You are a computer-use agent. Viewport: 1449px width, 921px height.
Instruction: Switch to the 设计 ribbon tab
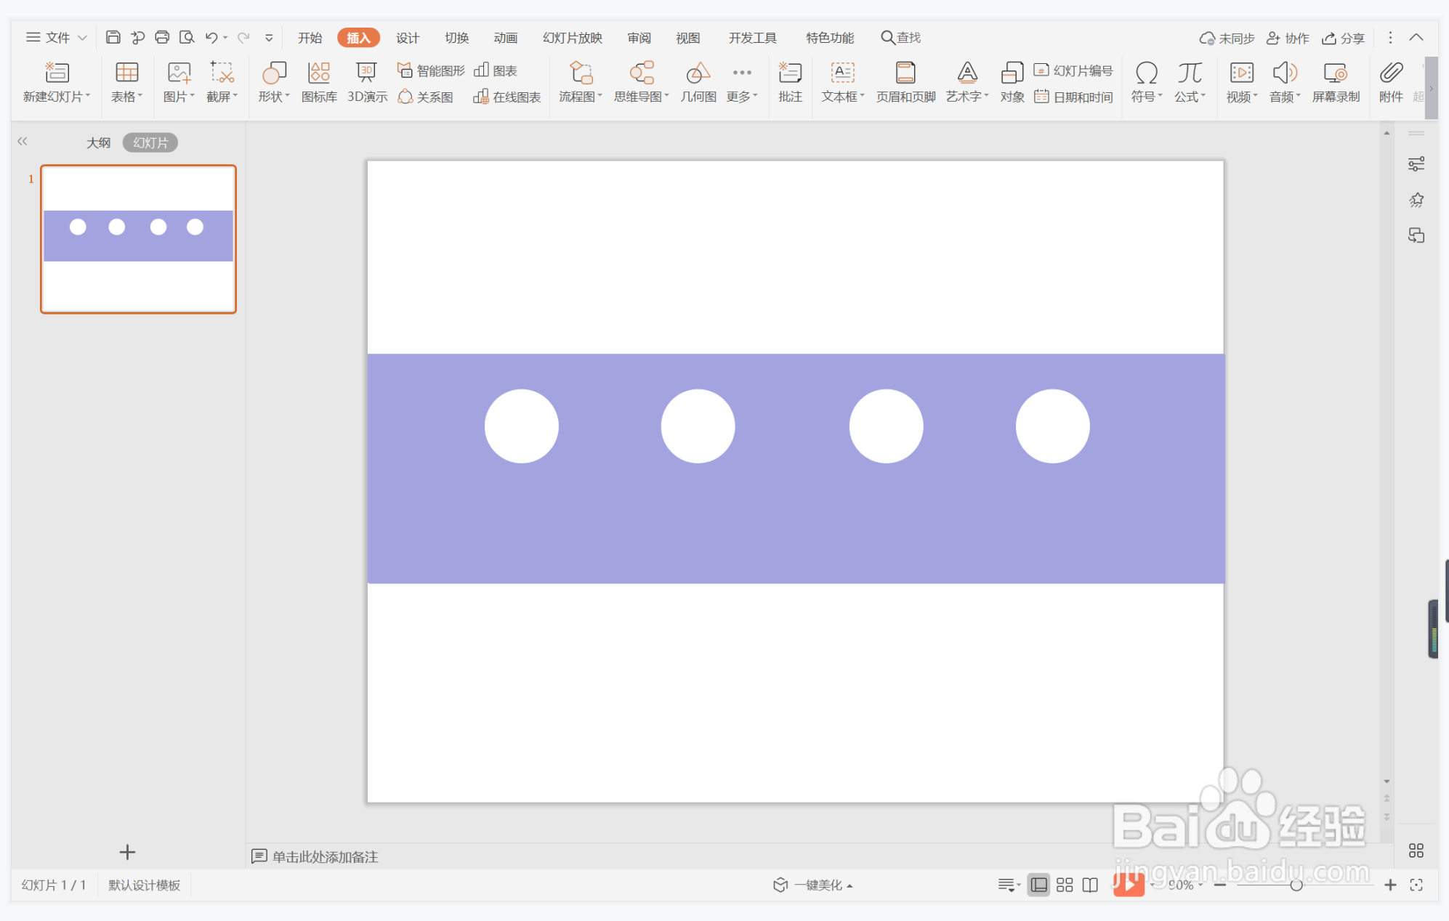[x=407, y=38]
